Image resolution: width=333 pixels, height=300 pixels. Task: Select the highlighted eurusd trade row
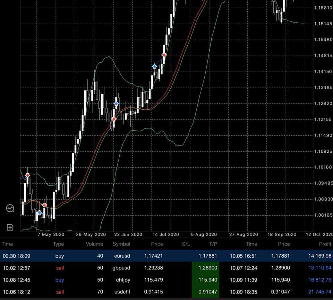[x=166, y=256]
